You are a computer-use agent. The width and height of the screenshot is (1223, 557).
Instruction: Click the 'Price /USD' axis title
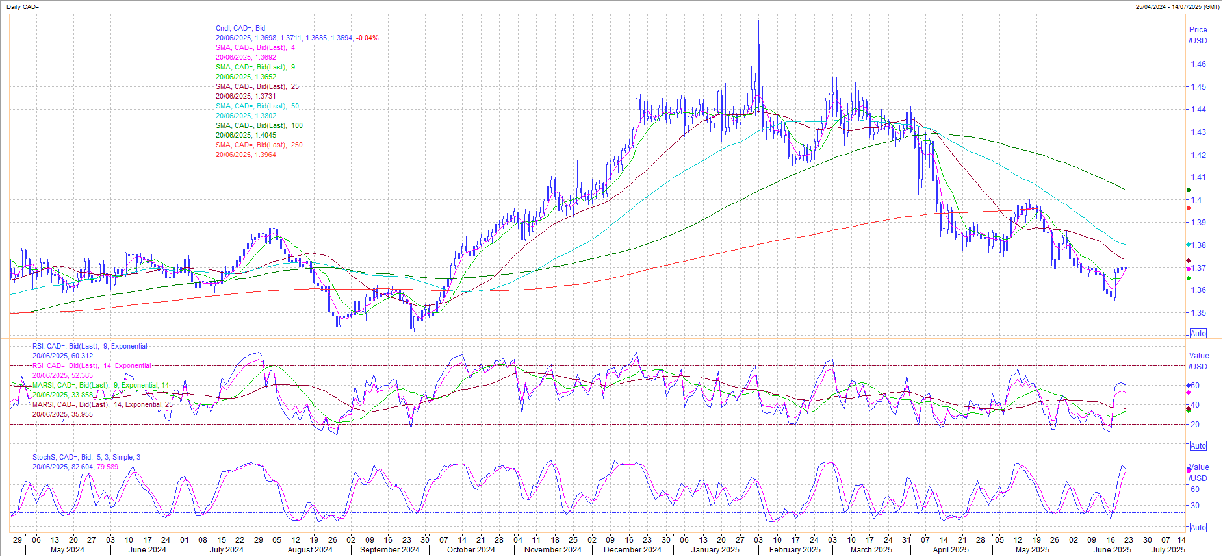[1198, 35]
